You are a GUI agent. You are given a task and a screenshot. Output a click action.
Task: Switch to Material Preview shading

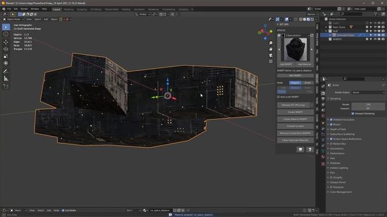[x=308, y=19]
